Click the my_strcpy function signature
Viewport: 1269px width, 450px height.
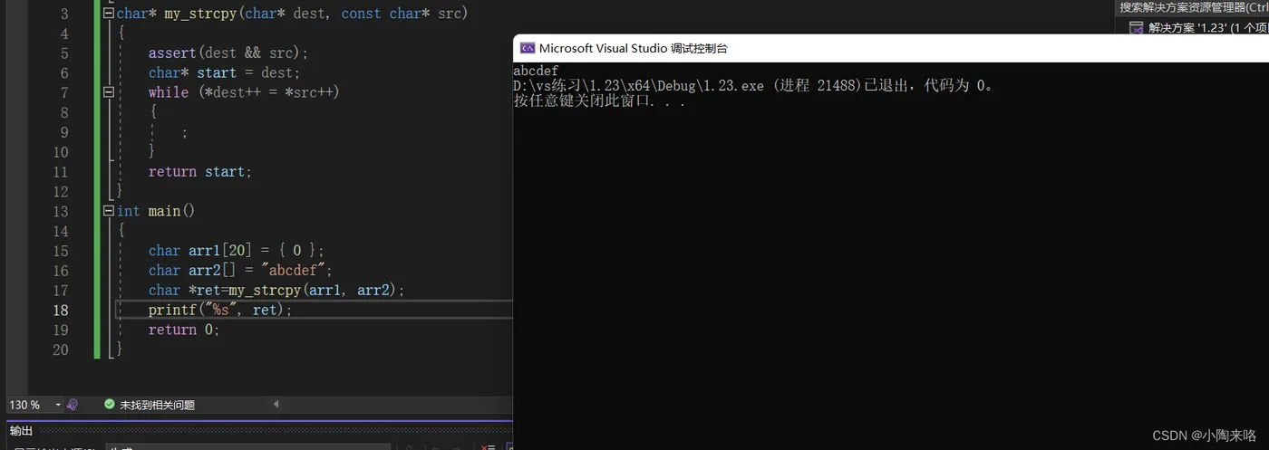[293, 14]
